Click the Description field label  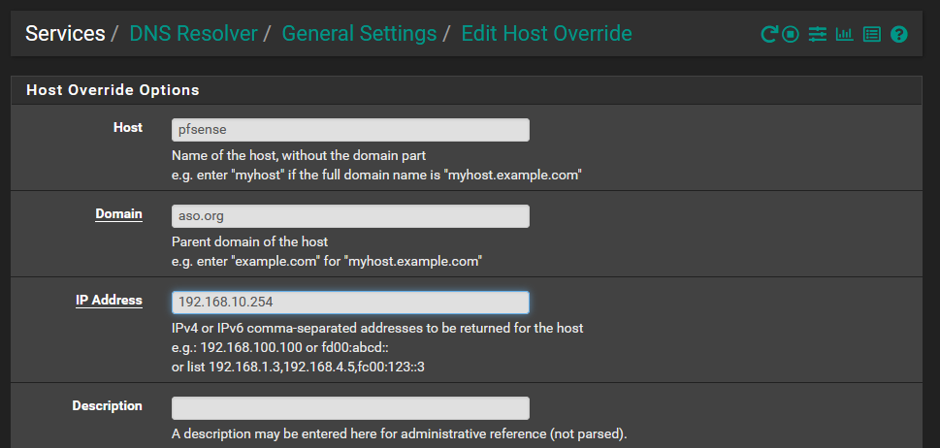pyautogui.click(x=107, y=406)
